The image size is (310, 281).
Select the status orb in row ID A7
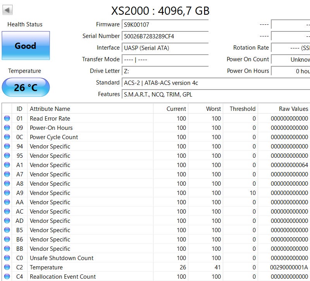click(x=7, y=174)
